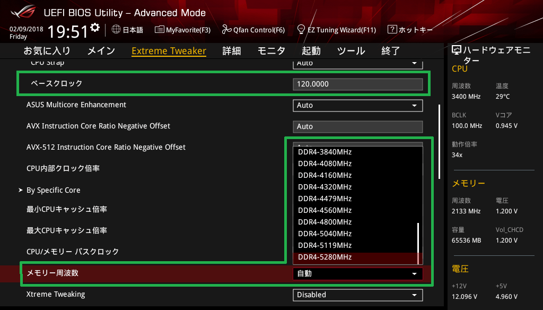Click the 2133 MHz memory frequency value
The height and width of the screenshot is (310, 543).
pyautogui.click(x=466, y=211)
